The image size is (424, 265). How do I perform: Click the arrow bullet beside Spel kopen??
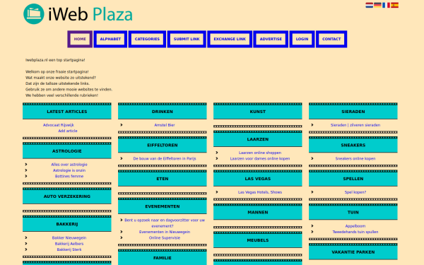[x=312, y=192]
